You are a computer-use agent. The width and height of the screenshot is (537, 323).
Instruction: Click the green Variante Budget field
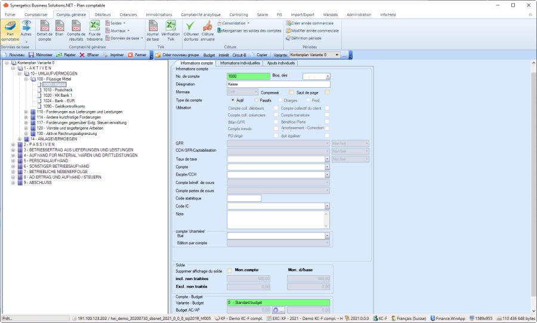(x=278, y=302)
